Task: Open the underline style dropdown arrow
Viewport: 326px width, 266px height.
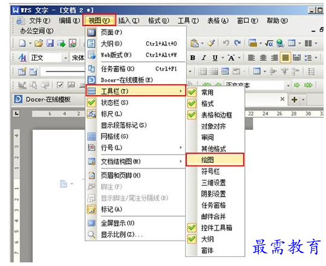Action: (x=223, y=58)
